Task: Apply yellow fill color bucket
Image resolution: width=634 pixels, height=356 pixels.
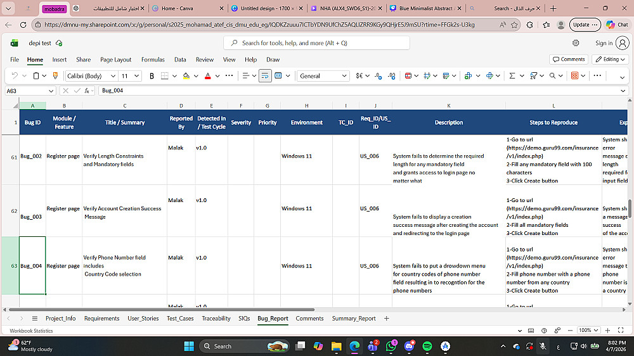Action: click(x=186, y=75)
